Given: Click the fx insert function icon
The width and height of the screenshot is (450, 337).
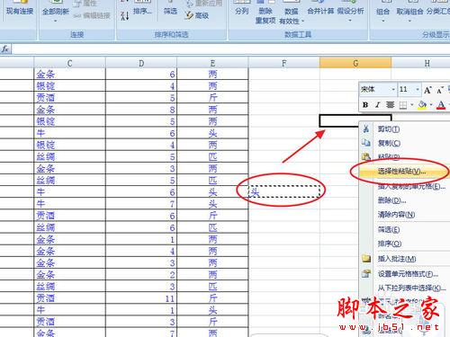Looking at the screenshot, I should click(5, 49).
